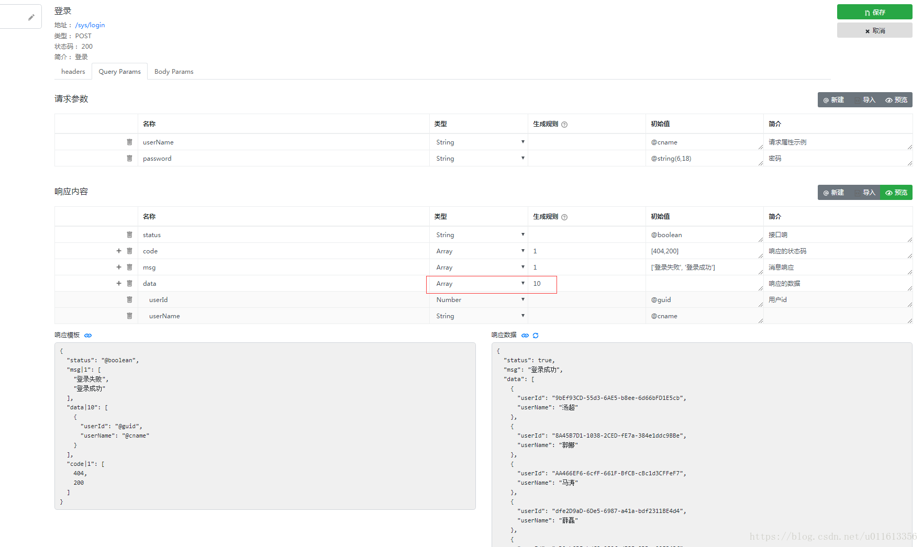Click the status code 200 text

pos(87,47)
